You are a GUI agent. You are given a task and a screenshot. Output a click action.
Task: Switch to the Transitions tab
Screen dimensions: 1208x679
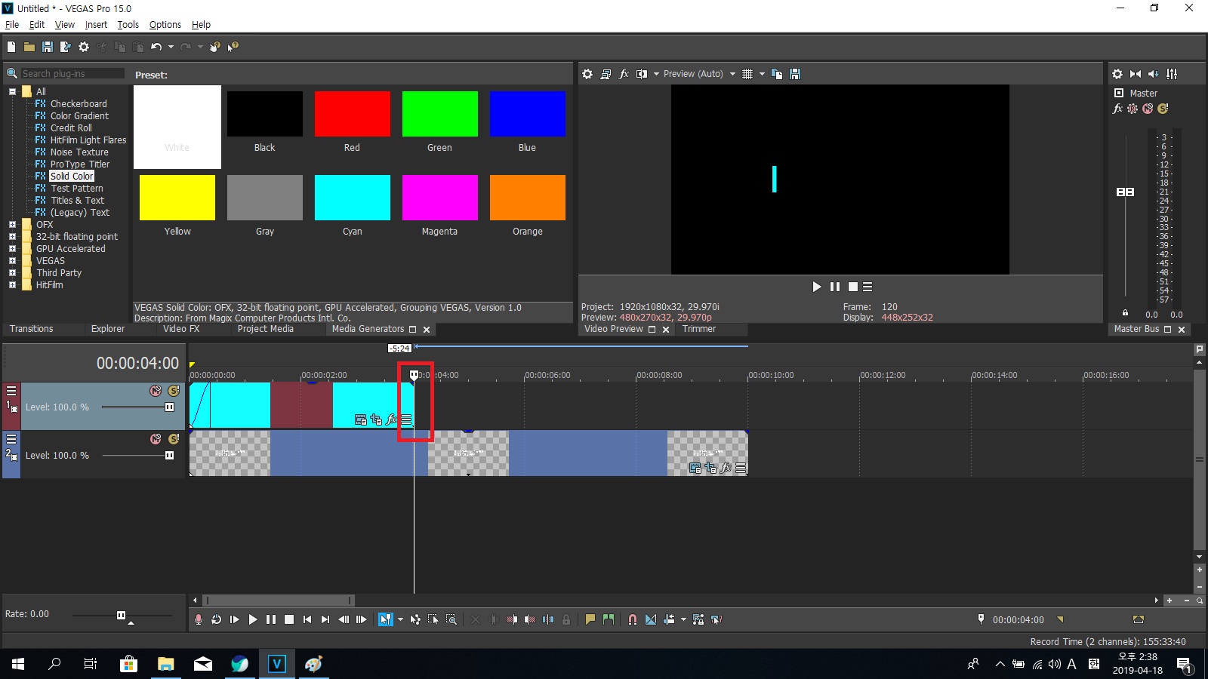(32, 329)
